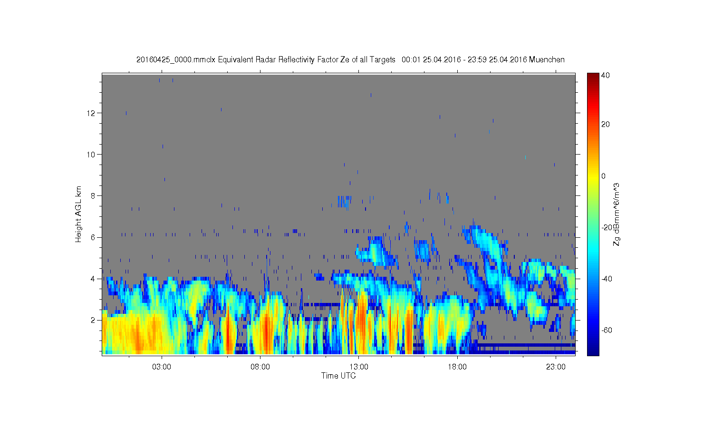This screenshot has width=713, height=428.
Task: Click the 'Height AGL km' y-axis label
Action: pyautogui.click(x=78, y=214)
